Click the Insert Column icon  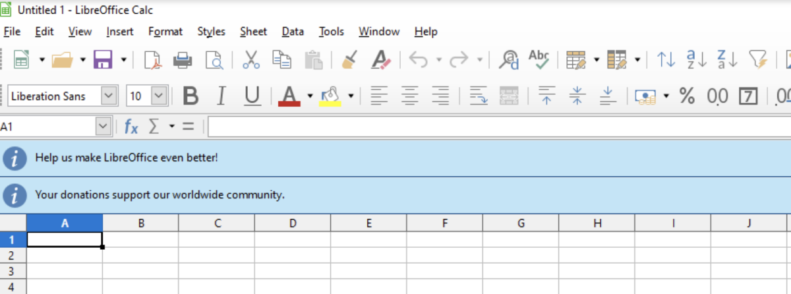(x=618, y=61)
